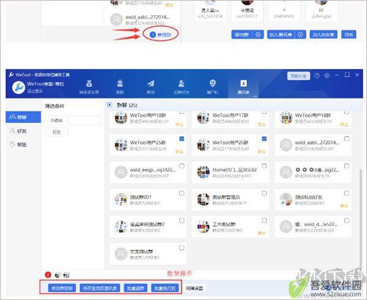Viewport: 367px width, 300px height.
Task: Uncheck the WeTool用户26群 checkbox
Action: point(264,139)
